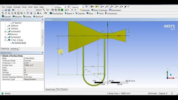Pin the Details View panel

[x=43, y=53]
